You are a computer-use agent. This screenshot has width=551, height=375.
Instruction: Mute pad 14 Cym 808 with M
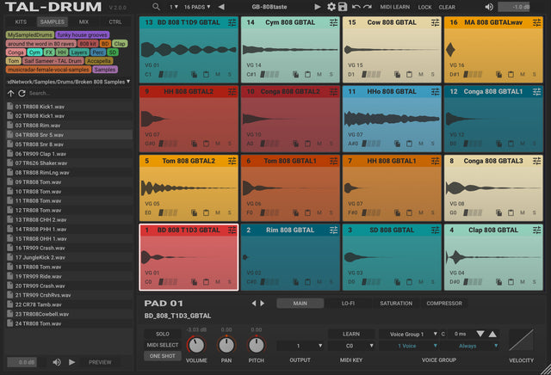click(x=319, y=74)
